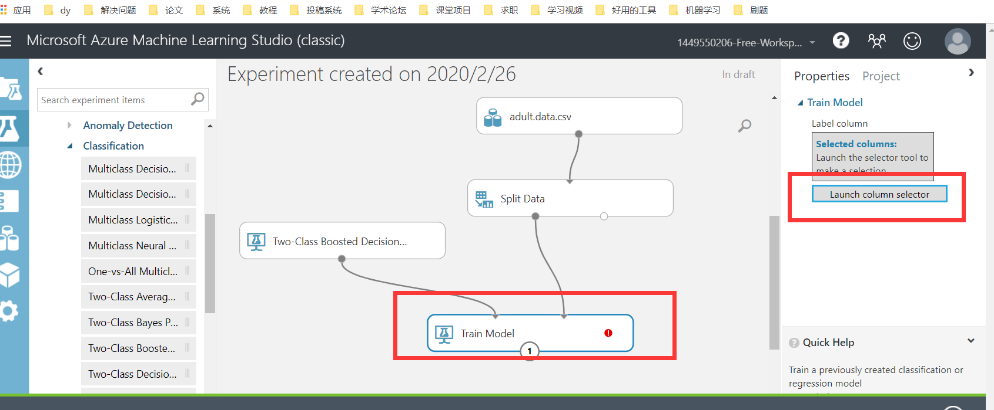Click the In draft status text
994x410 pixels.
tap(738, 74)
